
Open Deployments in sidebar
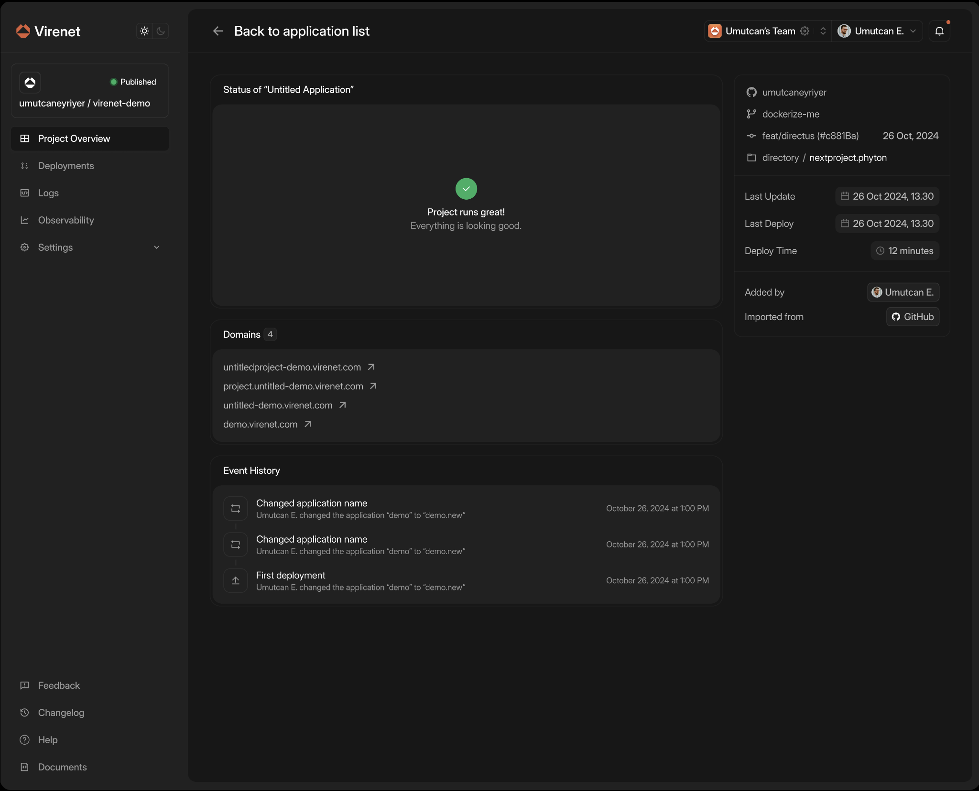[90, 166]
